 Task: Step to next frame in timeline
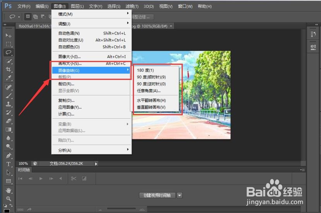(x=51, y=178)
